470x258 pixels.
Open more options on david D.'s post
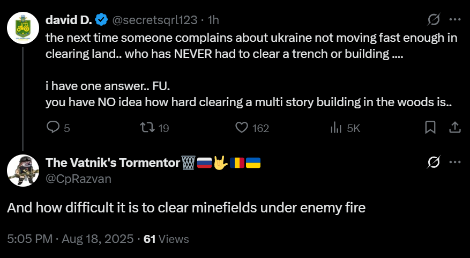click(454, 20)
